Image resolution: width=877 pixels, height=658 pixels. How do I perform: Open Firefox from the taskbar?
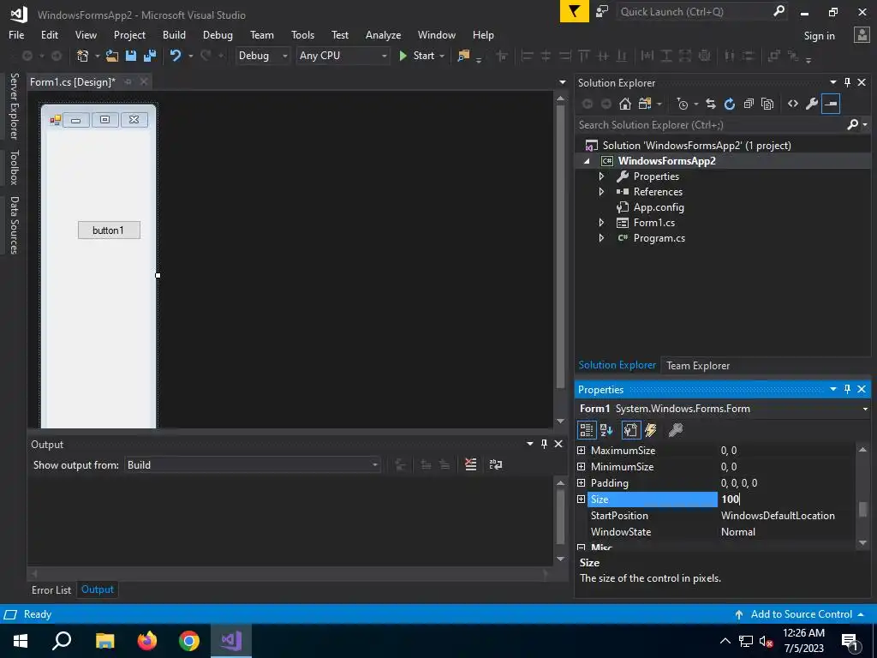click(x=147, y=641)
